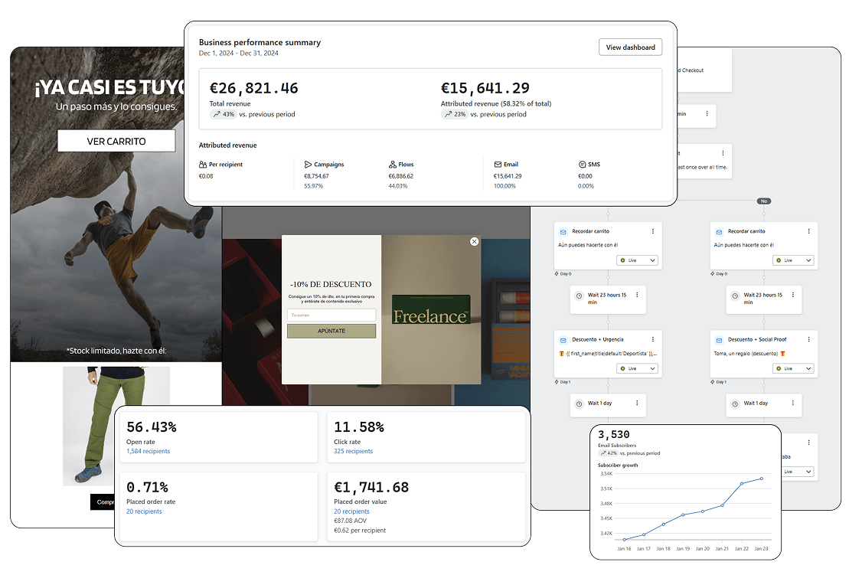Open kebab menu on Descuento + Urgencia email
This screenshot has width=862, height=575.
point(652,339)
